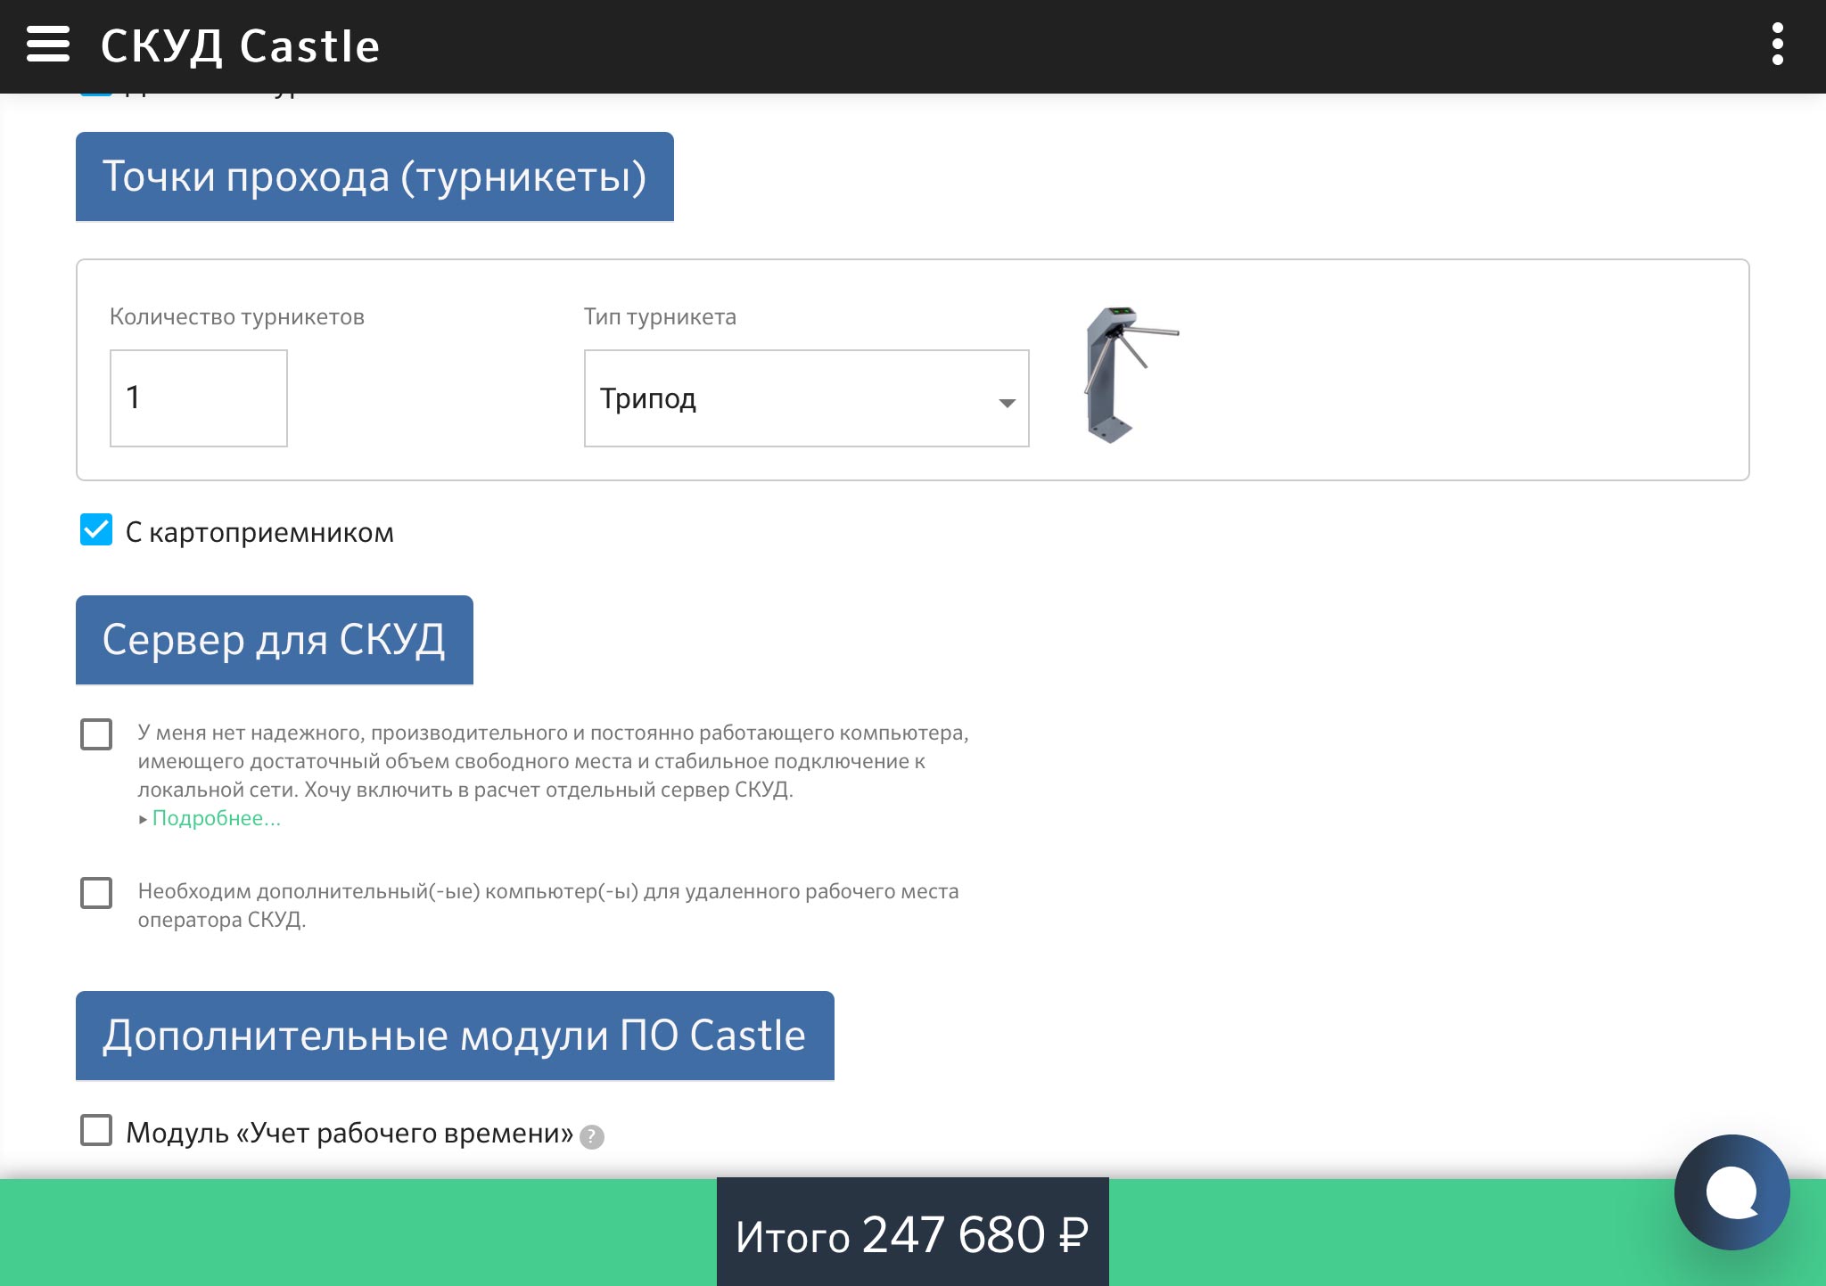
Task: Toggle the С картоприемником checkbox
Action: click(x=96, y=530)
